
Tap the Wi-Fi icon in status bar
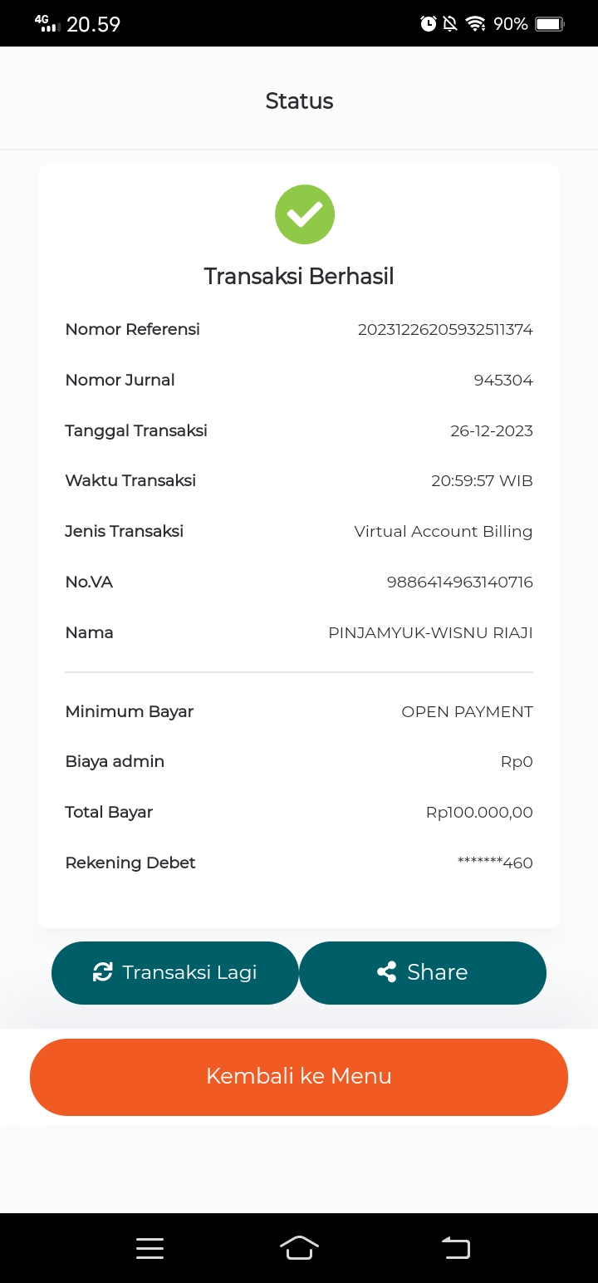(475, 24)
